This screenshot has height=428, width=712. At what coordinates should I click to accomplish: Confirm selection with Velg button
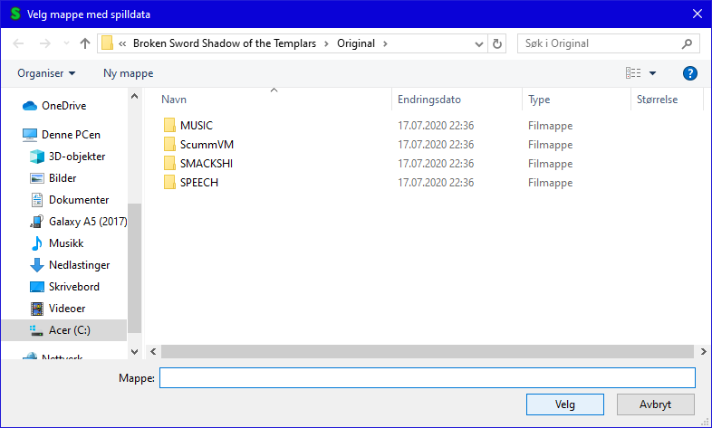565,404
